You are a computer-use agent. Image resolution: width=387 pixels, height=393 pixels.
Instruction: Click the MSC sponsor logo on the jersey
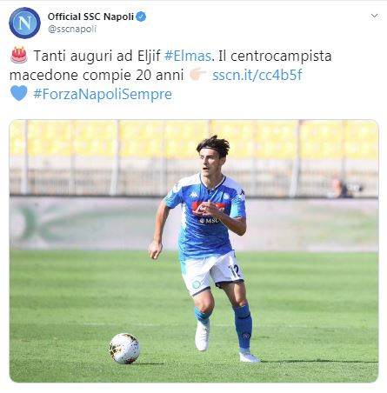pyautogui.click(x=209, y=221)
